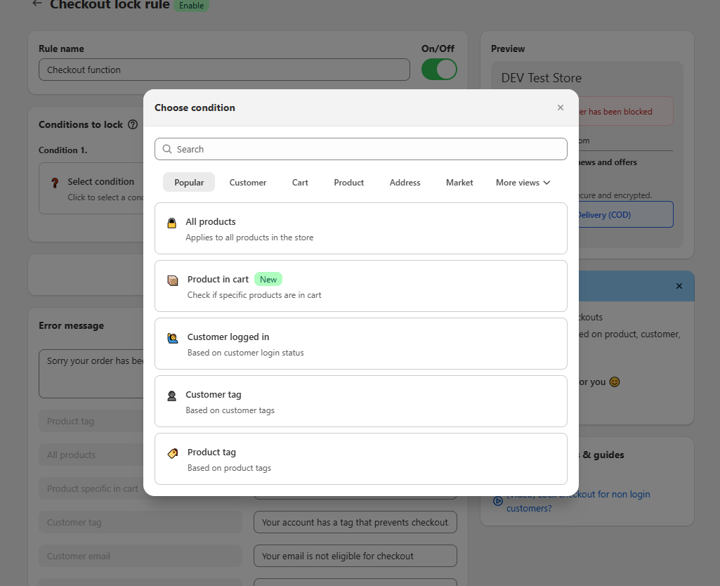
Task: Switch to the Cart tab
Action: click(300, 182)
